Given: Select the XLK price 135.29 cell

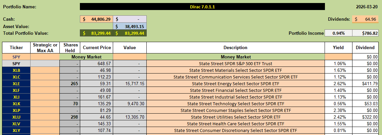Looking at the screenshot, I should 97,104.
